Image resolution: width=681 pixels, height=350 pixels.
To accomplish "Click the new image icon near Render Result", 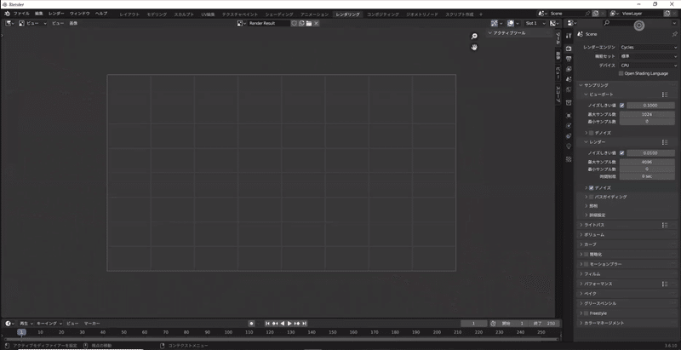I will (301, 23).
